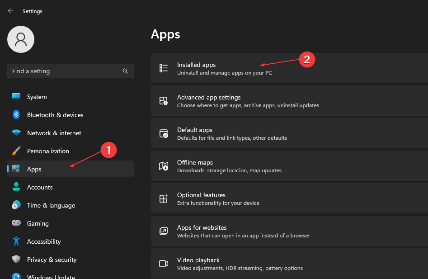Click the Personalization paintbrush icon
This screenshot has width=428, height=279.
point(16,151)
